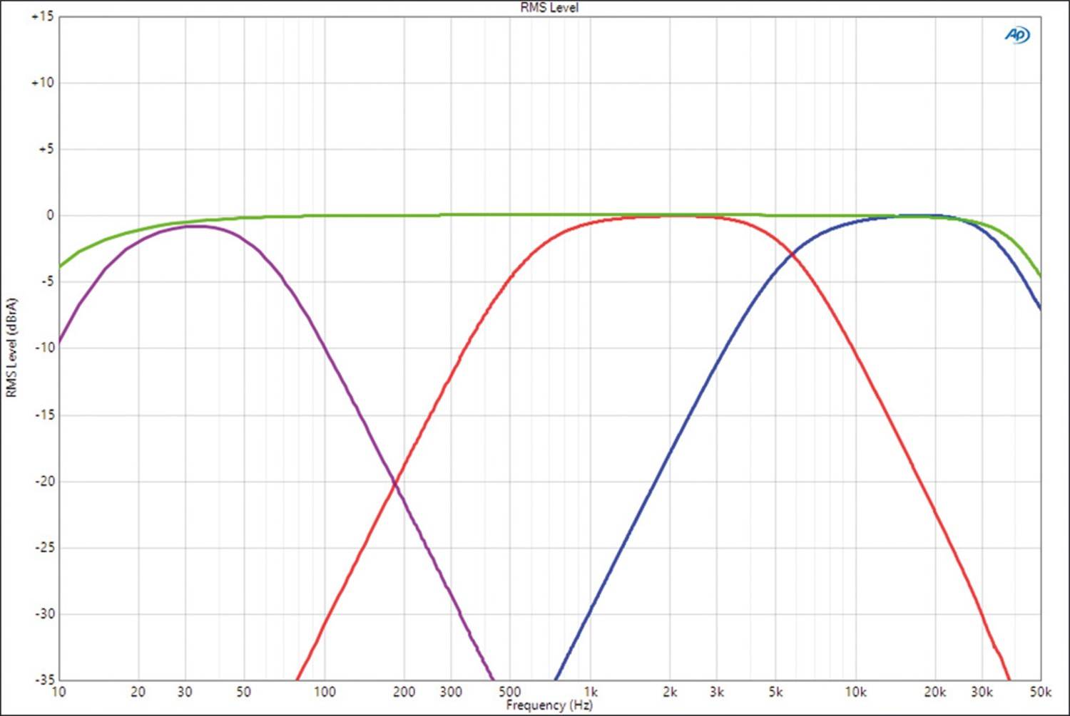Viewport: 1070px width, 716px height.
Task: Click the '50' frequency tick label
Action: (x=244, y=692)
